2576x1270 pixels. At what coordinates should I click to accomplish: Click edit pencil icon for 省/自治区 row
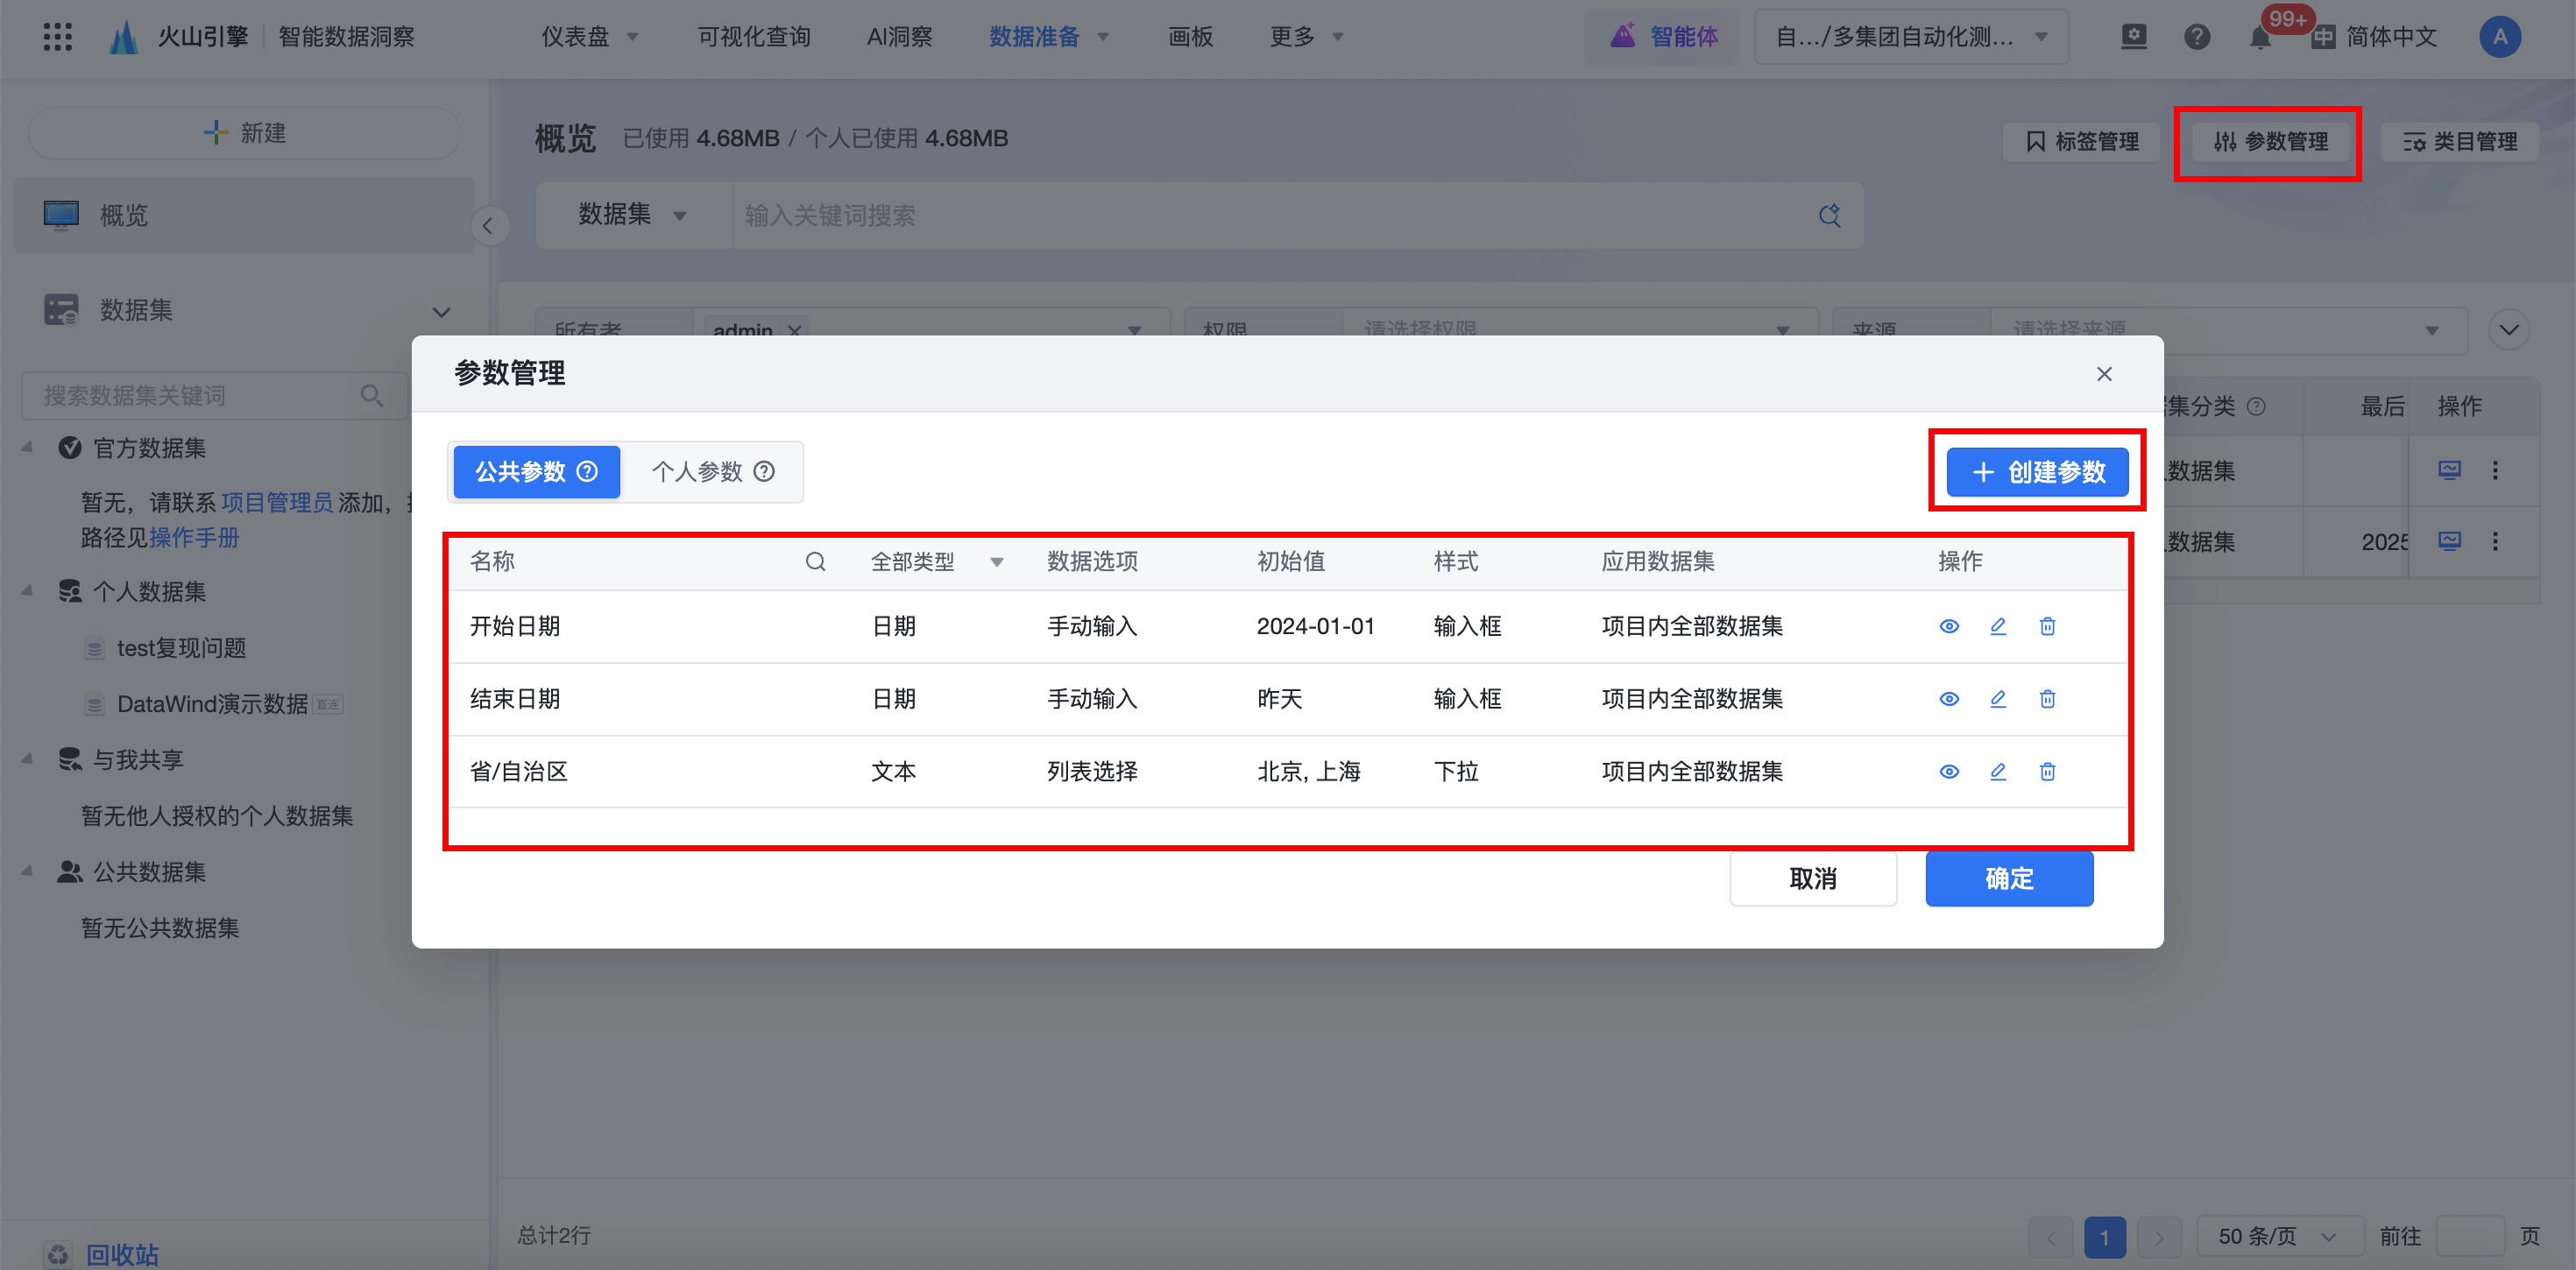click(x=1997, y=771)
